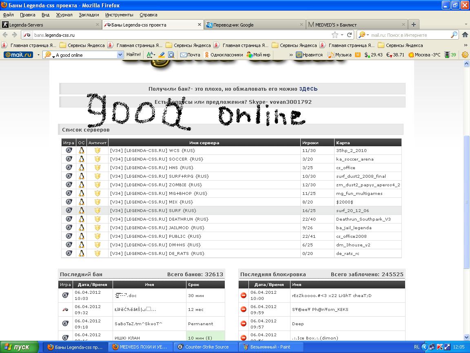
Task: Switch to Counter-Strike Source in the taskbar
Action: (206, 347)
